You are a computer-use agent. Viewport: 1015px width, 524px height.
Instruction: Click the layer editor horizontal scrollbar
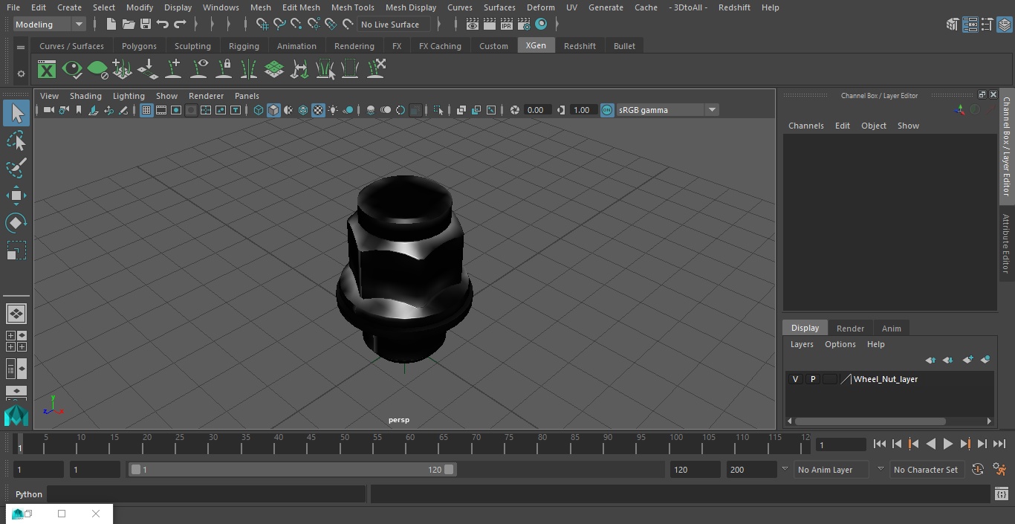click(870, 421)
